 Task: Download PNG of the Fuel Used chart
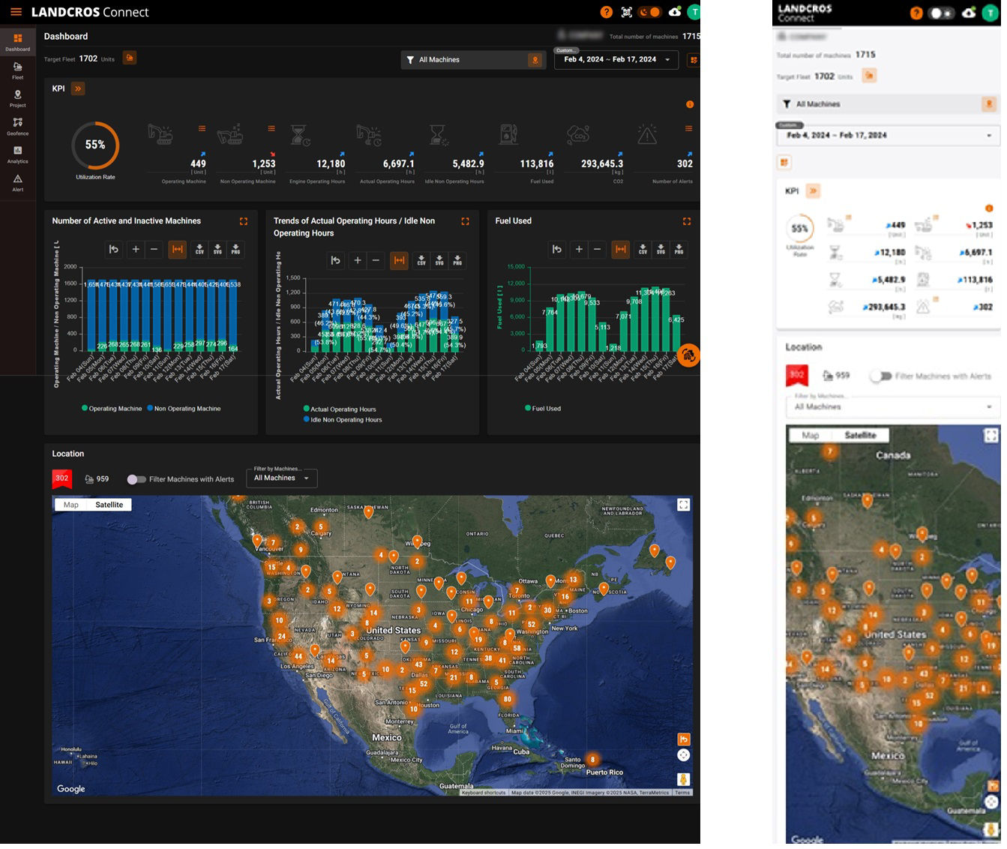coord(679,250)
